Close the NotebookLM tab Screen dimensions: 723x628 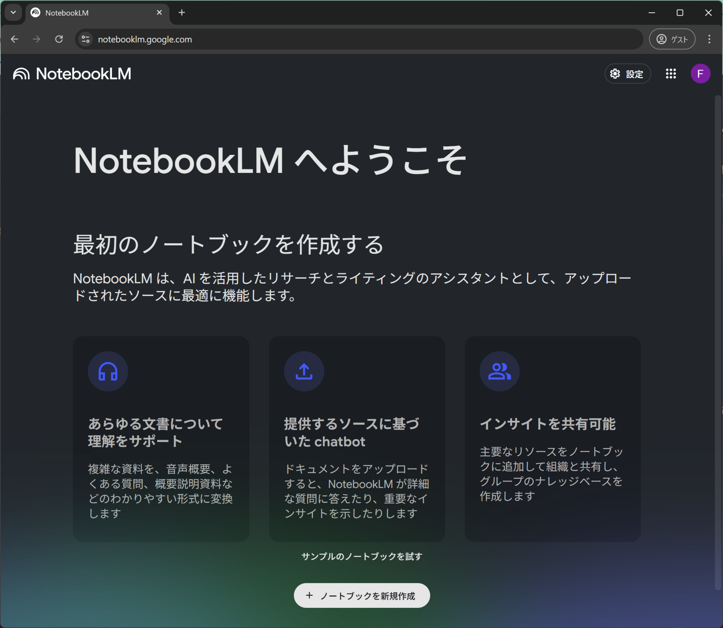(159, 13)
